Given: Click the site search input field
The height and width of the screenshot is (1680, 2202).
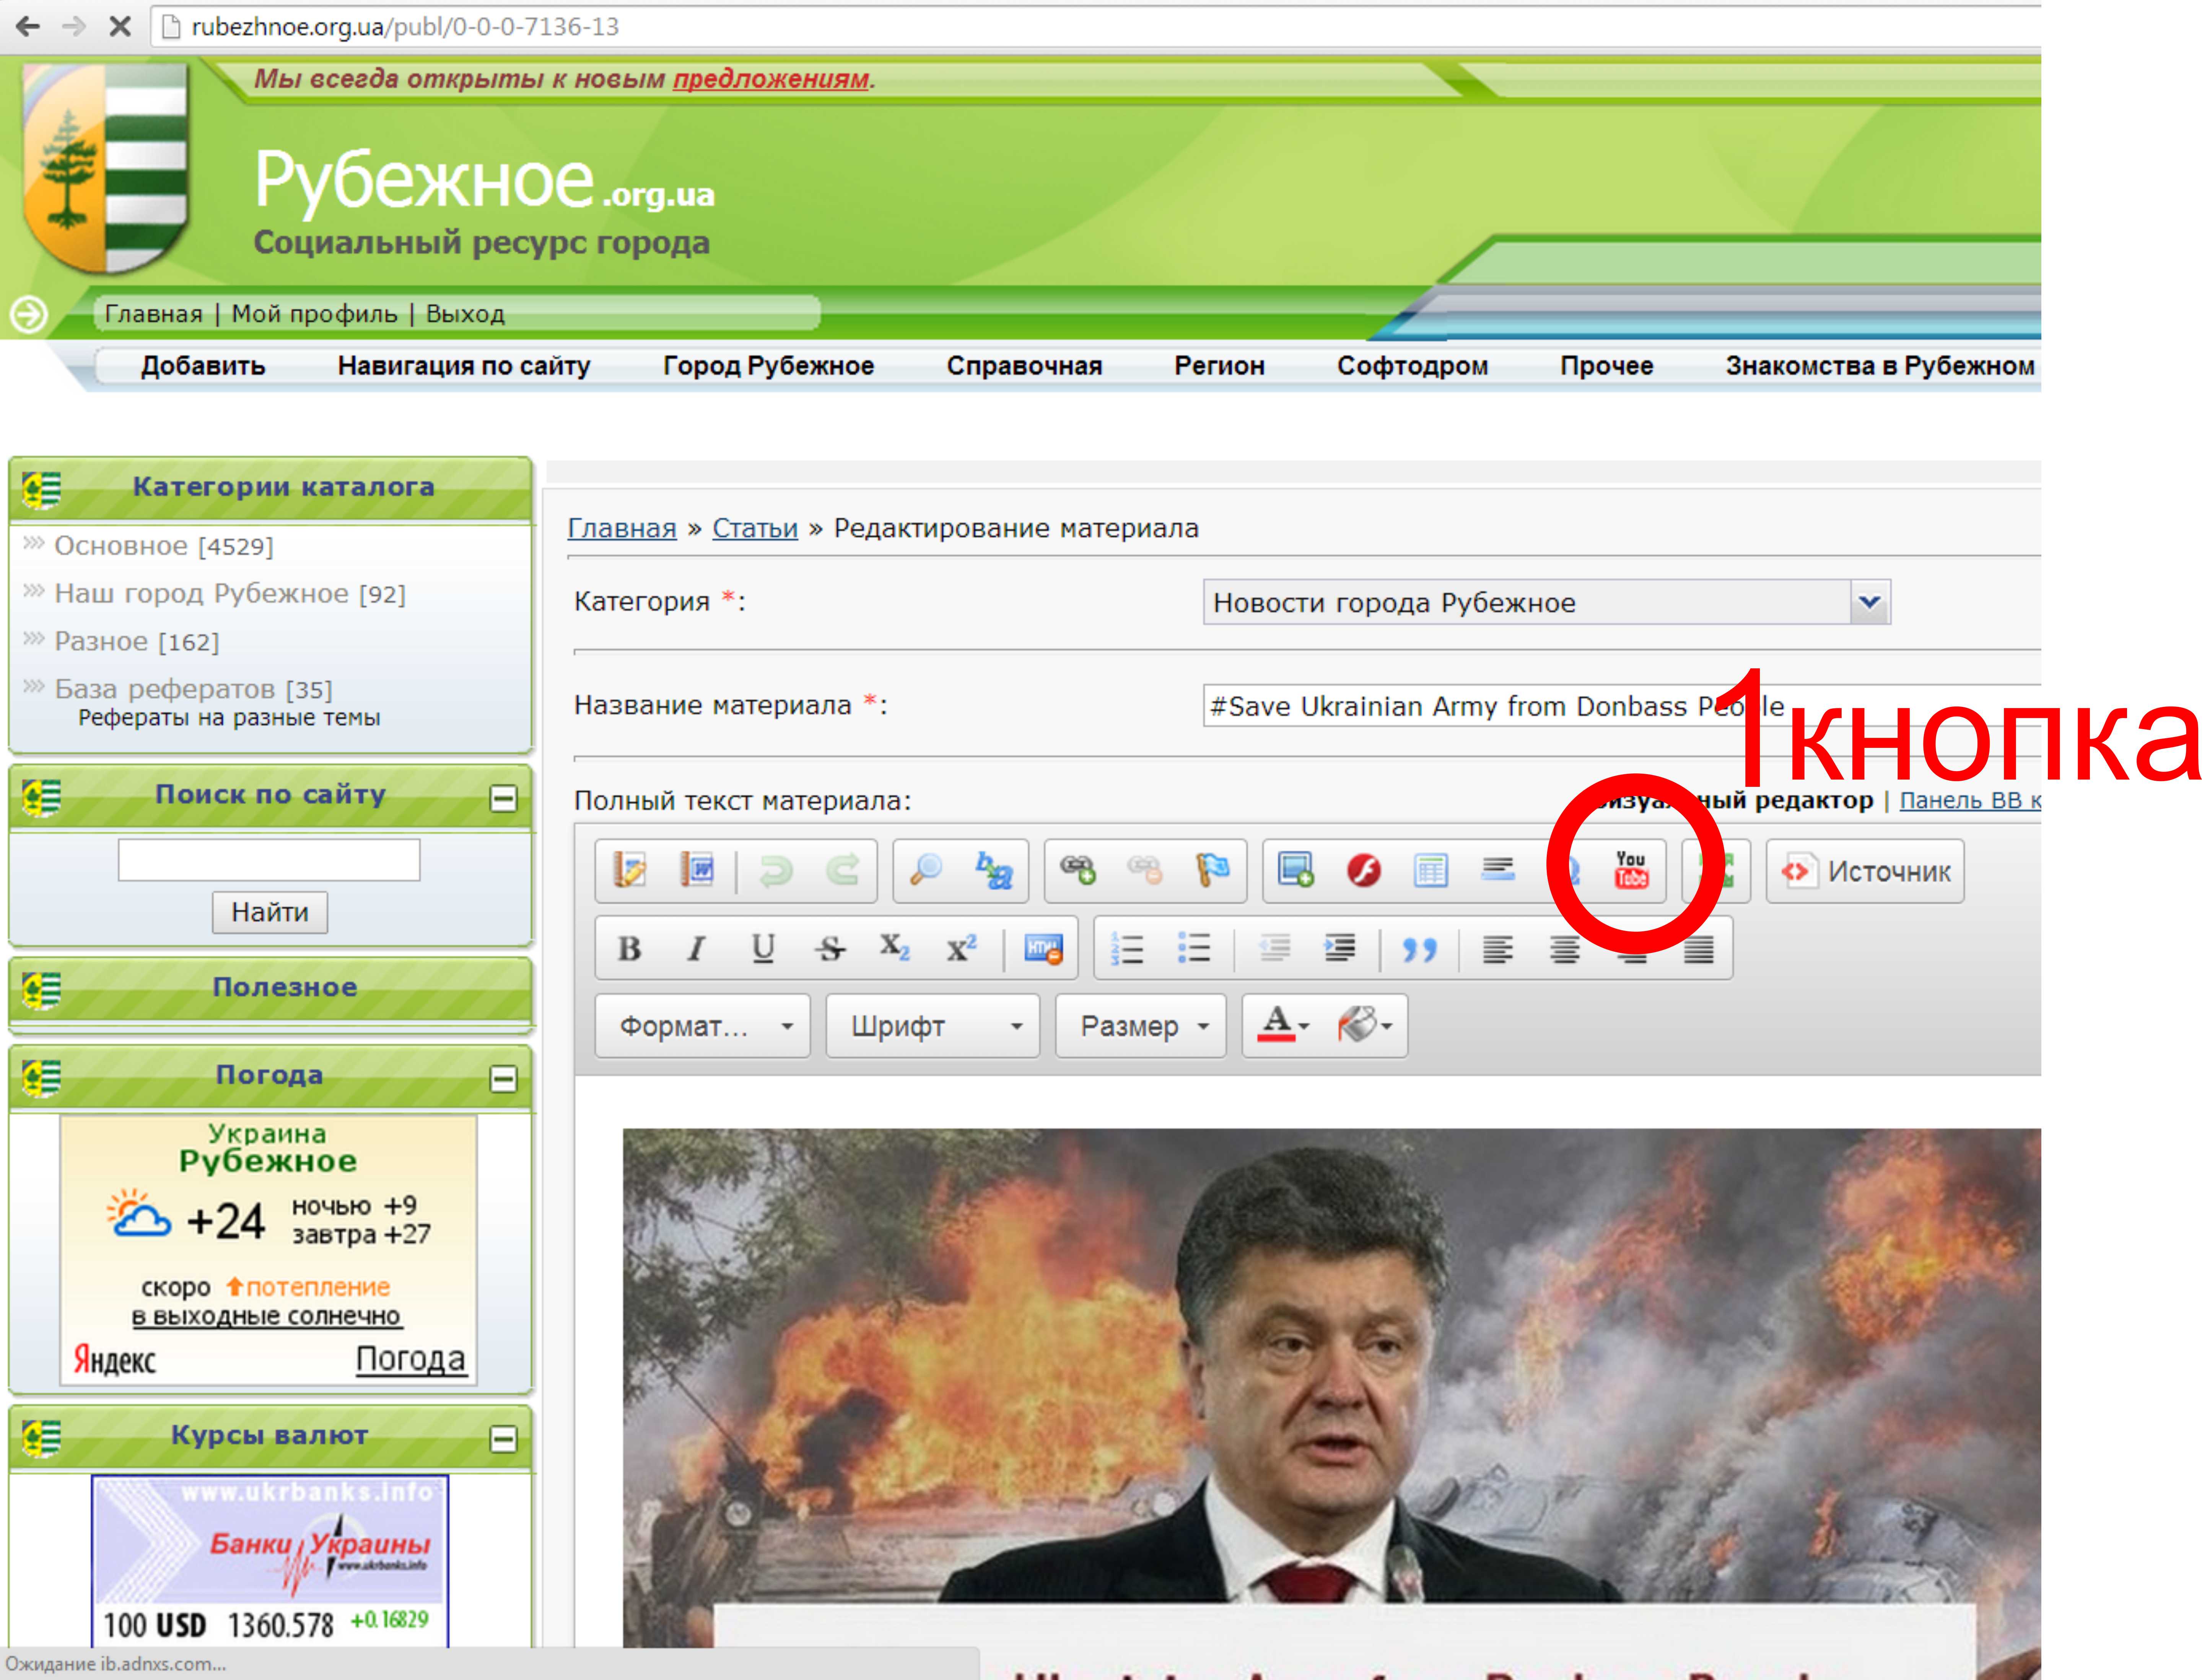Looking at the screenshot, I should coord(269,859).
